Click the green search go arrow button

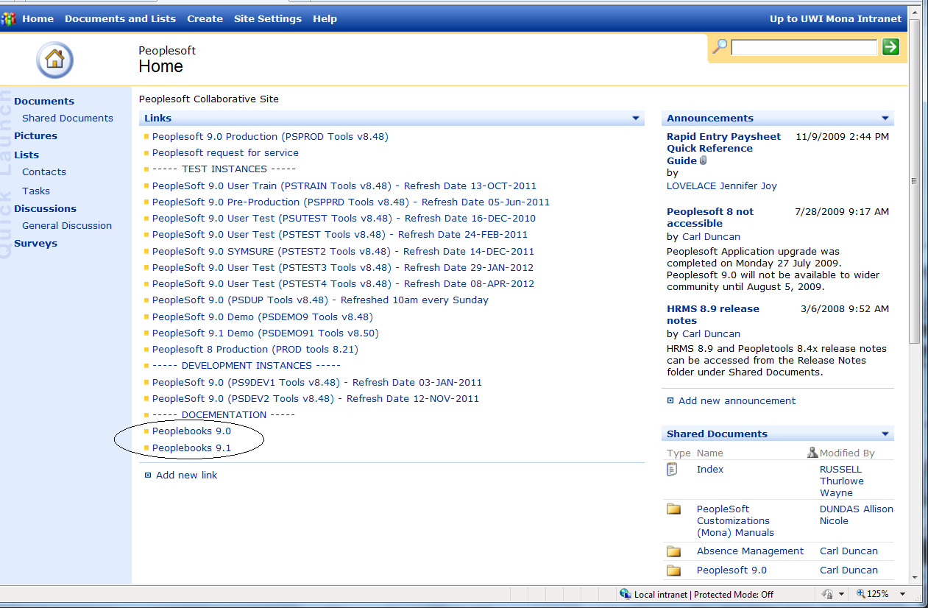pyautogui.click(x=890, y=47)
